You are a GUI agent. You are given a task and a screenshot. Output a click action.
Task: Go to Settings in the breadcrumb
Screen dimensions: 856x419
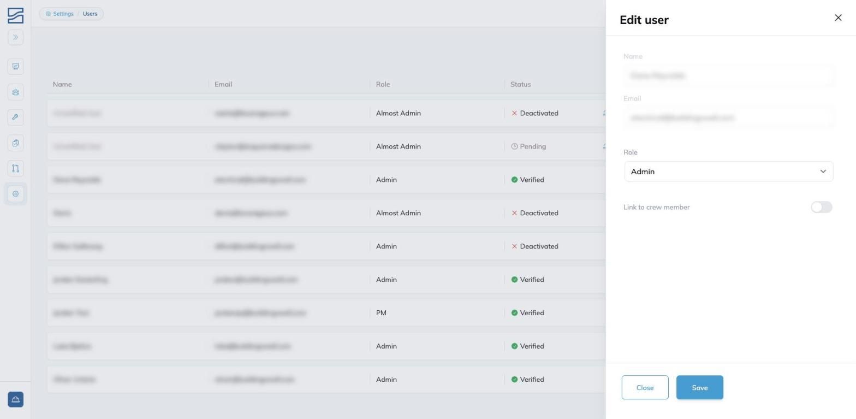pyautogui.click(x=60, y=14)
